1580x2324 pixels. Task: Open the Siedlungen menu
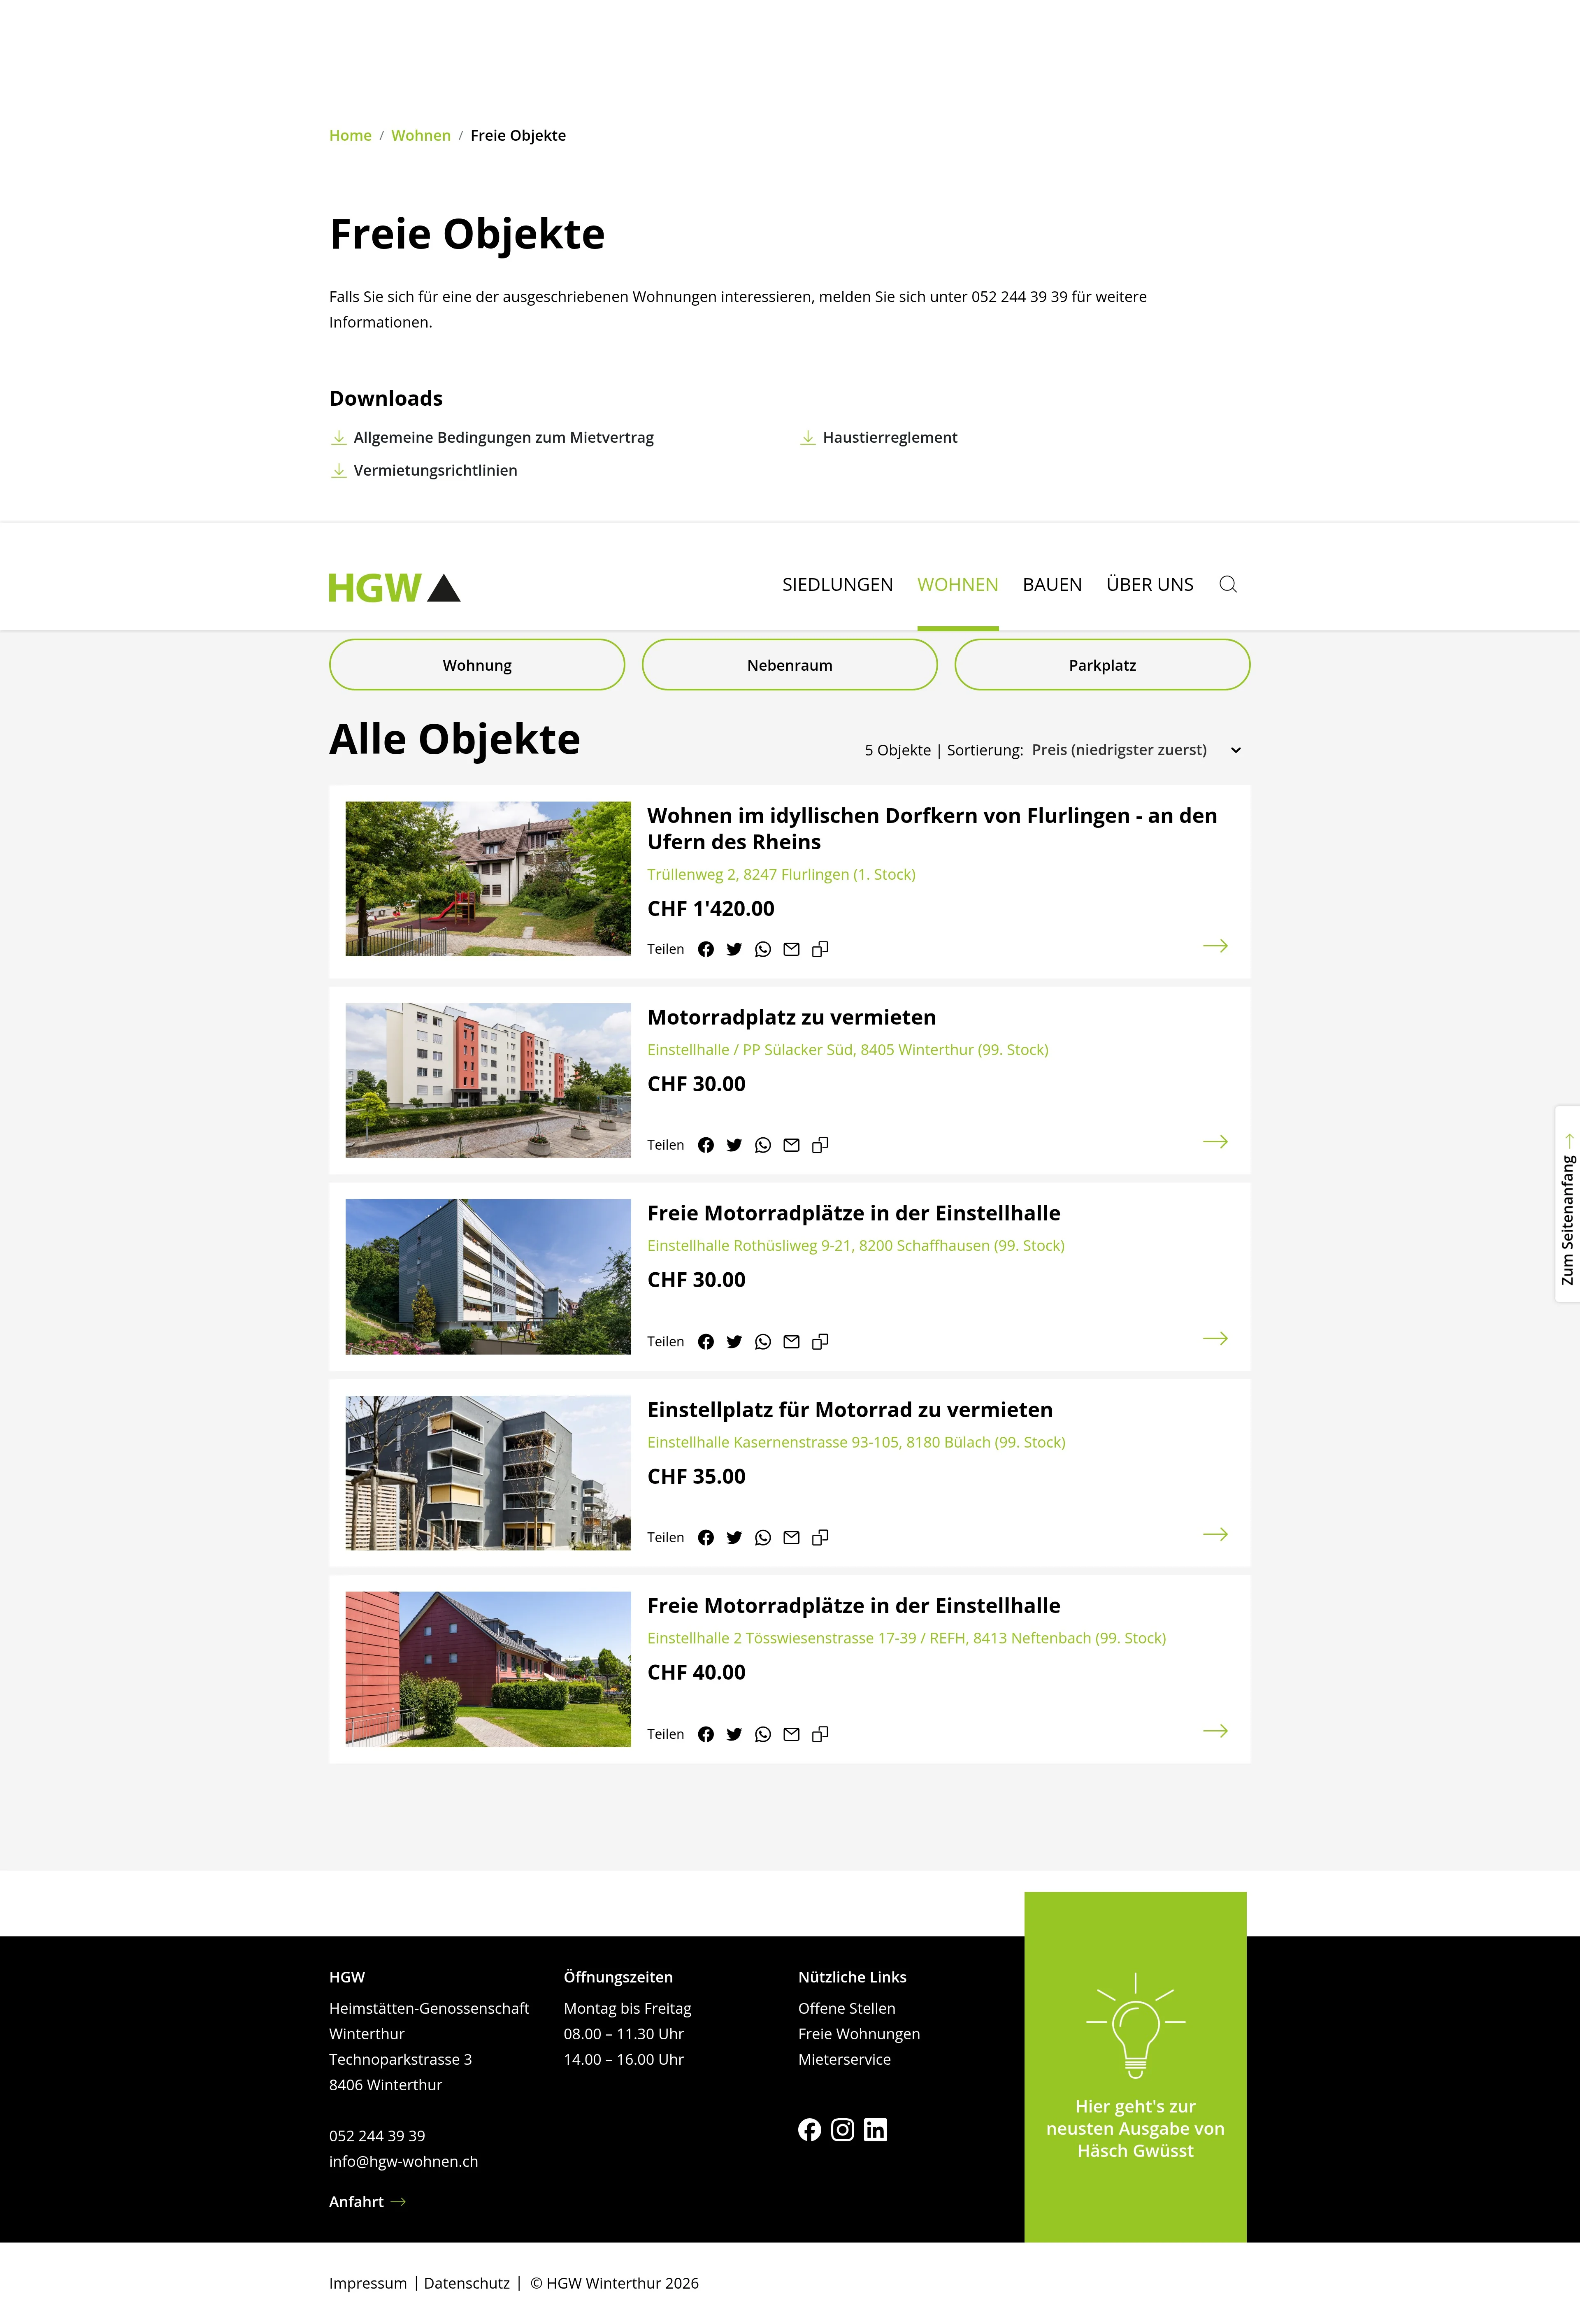click(838, 585)
